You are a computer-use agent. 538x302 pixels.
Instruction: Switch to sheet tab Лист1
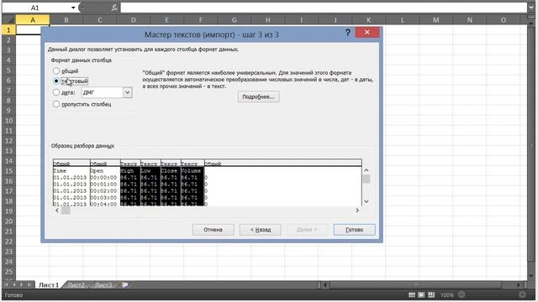point(49,285)
